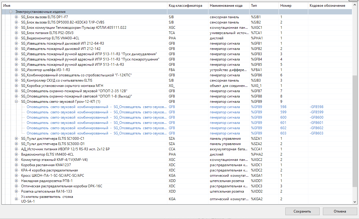359x219 pixels.
Task: Sort by Код классификатора column header
Action: 188,6
